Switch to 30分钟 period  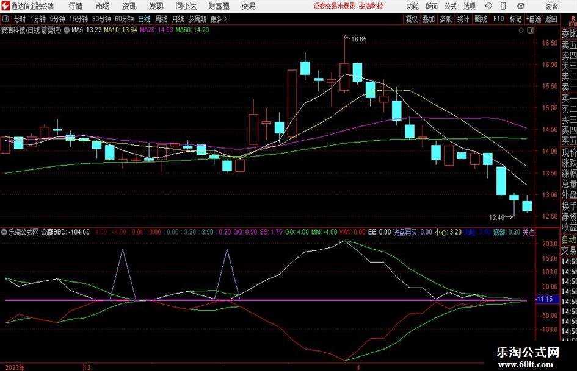point(101,19)
